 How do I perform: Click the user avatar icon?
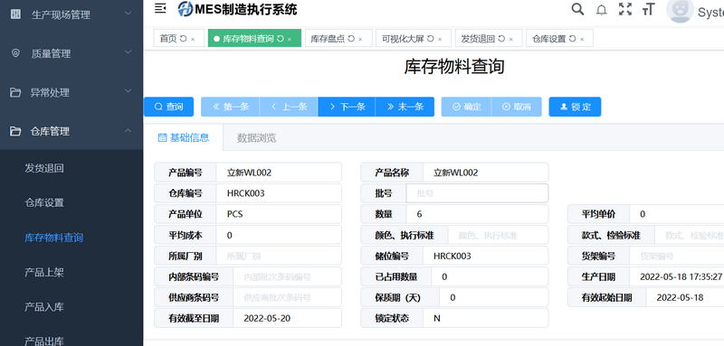(680, 9)
